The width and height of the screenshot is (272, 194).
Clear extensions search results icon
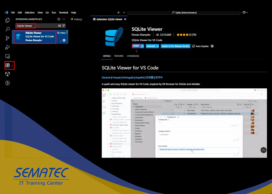click(59, 26)
